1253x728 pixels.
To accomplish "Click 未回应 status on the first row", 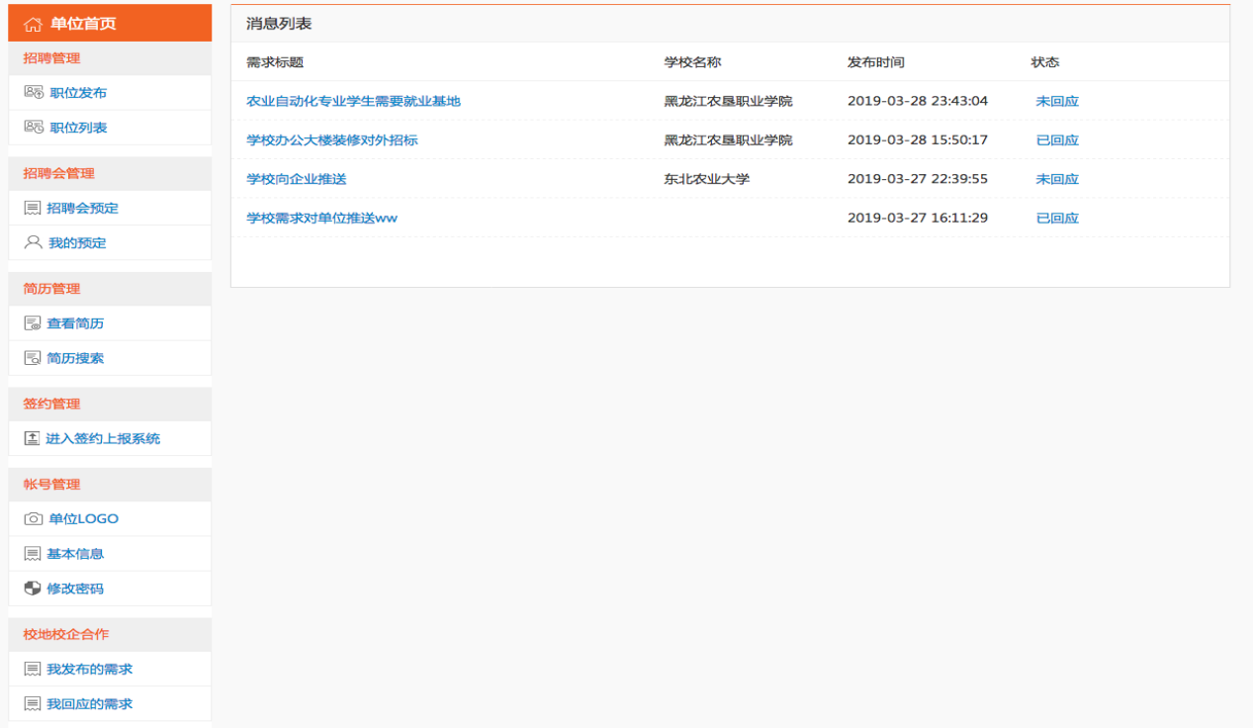I will point(1057,101).
